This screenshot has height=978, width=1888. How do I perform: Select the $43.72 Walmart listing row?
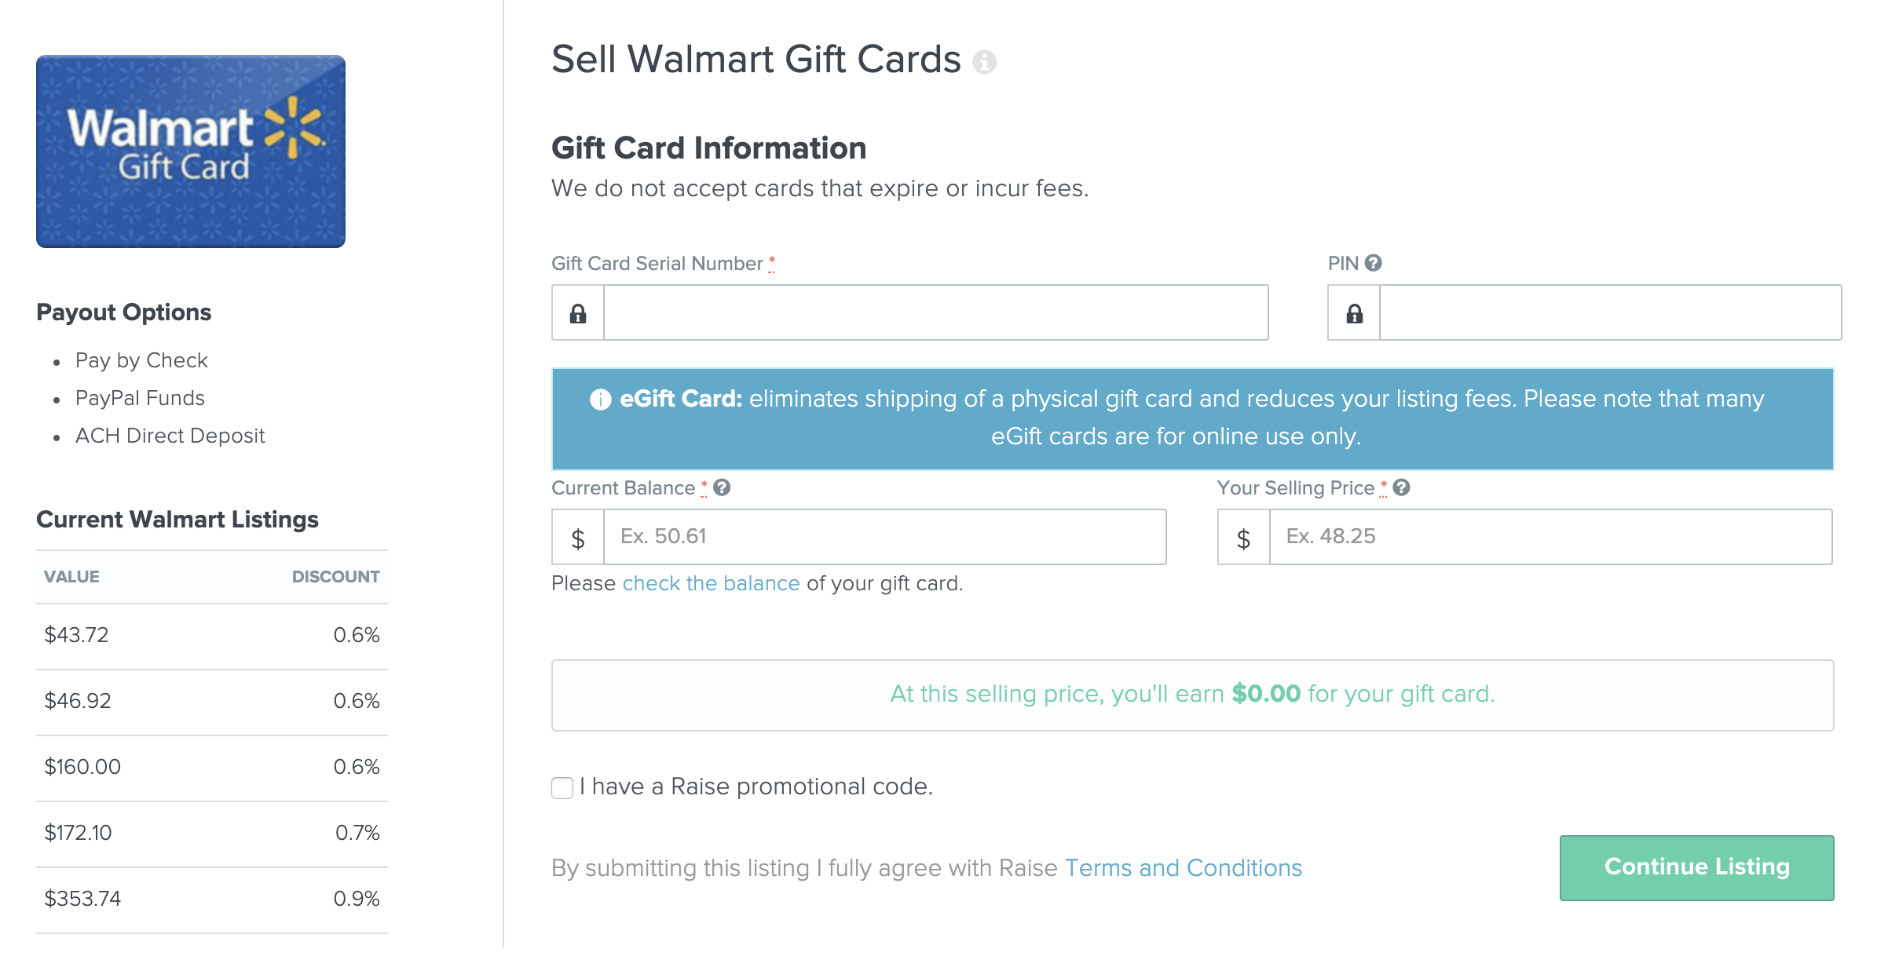[212, 634]
